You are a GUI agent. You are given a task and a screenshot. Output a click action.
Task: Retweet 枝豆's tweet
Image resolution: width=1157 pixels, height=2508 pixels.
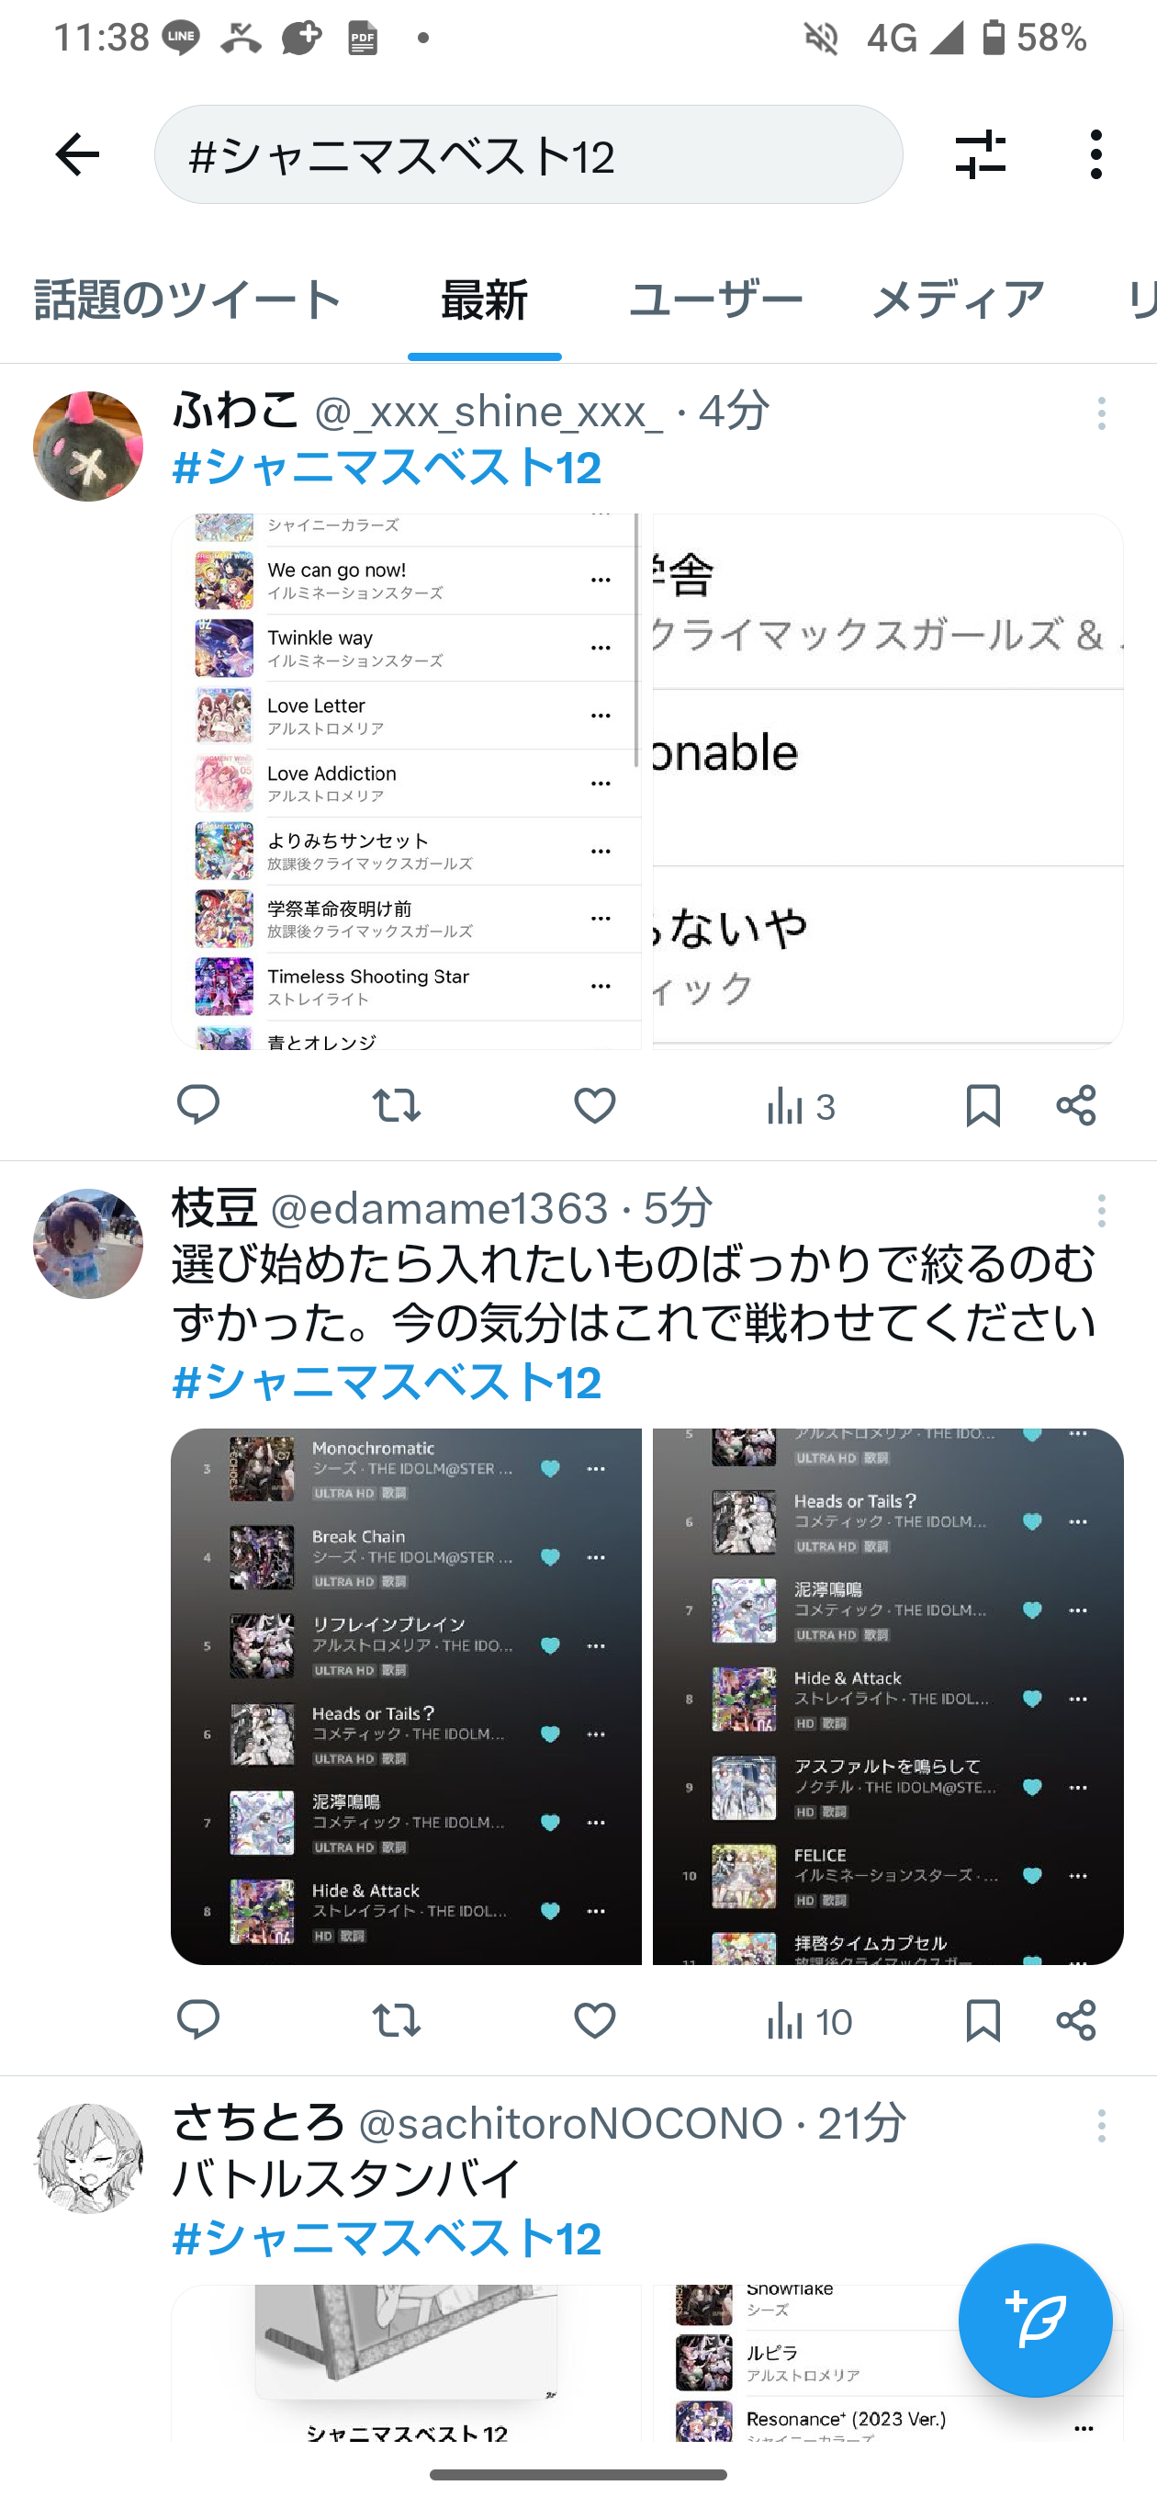tap(396, 2021)
